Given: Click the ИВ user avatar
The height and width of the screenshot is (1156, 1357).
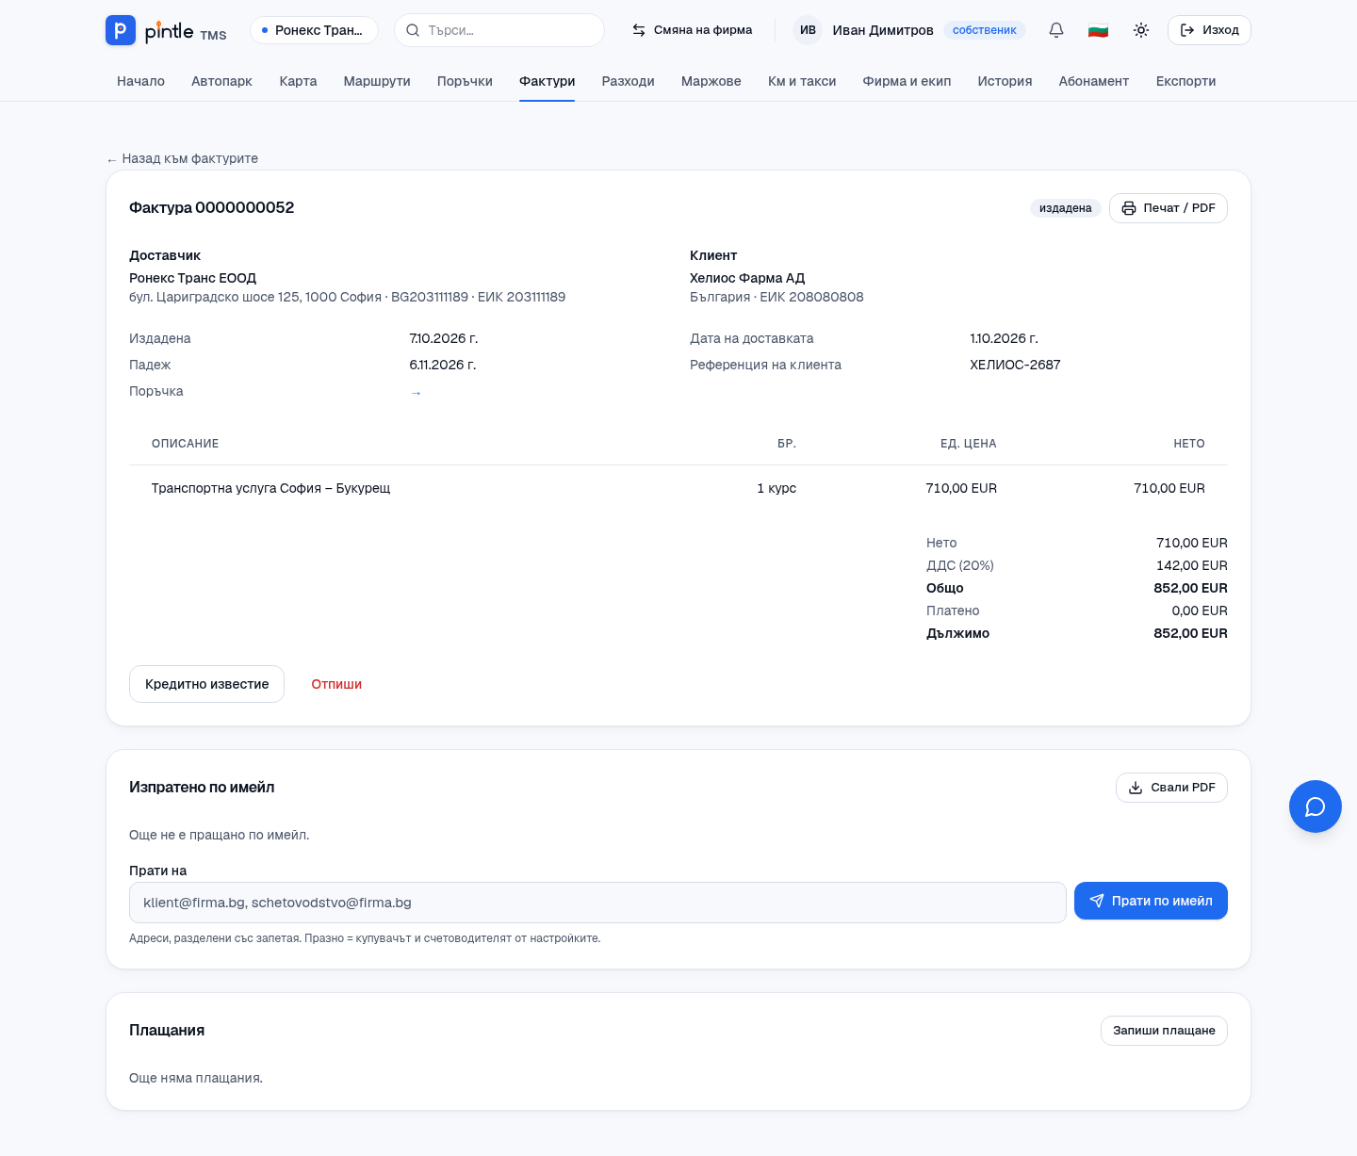Looking at the screenshot, I should click(x=808, y=30).
